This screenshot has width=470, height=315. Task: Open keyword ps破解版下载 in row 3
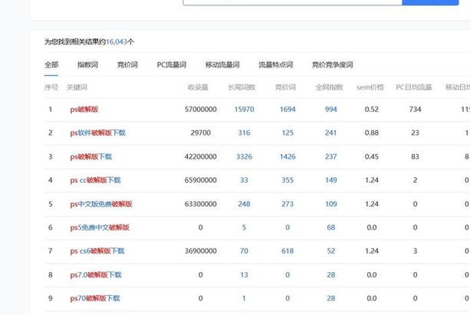[91, 157]
